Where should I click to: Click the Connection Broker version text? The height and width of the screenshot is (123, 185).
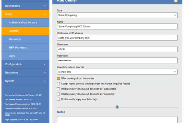click(x=21, y=108)
